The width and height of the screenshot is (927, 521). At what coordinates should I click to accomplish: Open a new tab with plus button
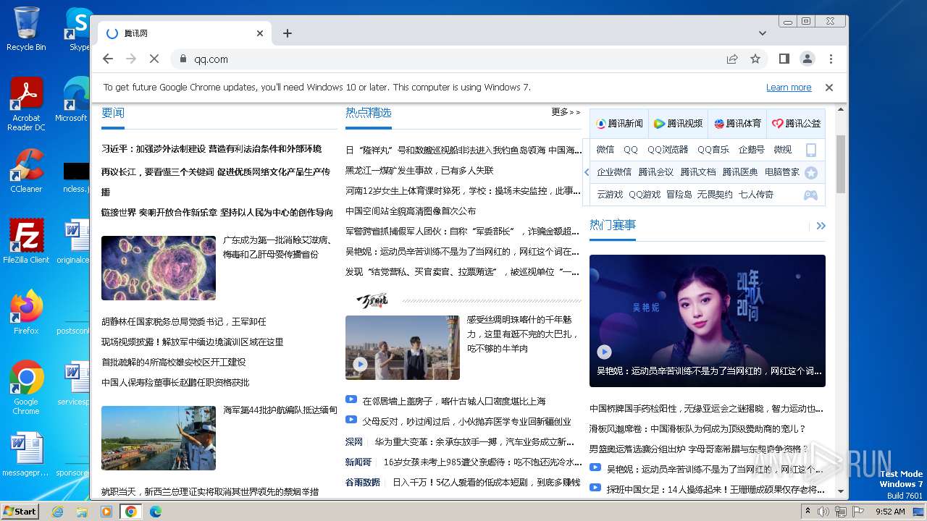(288, 33)
